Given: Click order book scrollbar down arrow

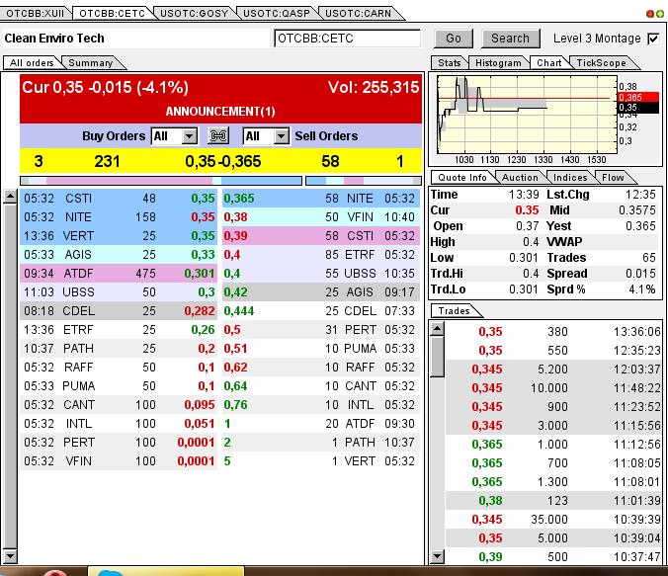Looking at the screenshot, I should click(10, 555).
